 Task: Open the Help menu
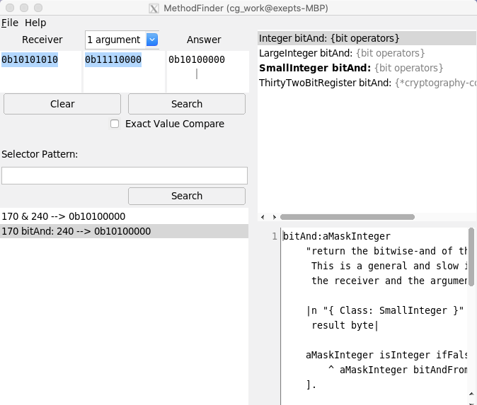[x=35, y=23]
